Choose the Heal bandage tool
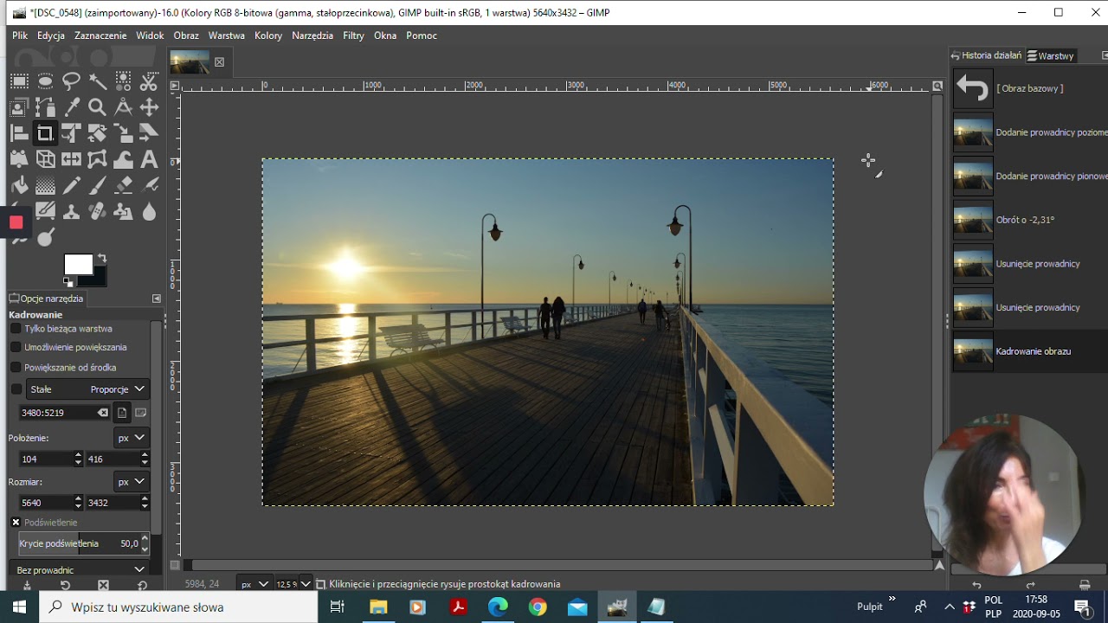Viewport: 1108px width, 623px height. 97,211
